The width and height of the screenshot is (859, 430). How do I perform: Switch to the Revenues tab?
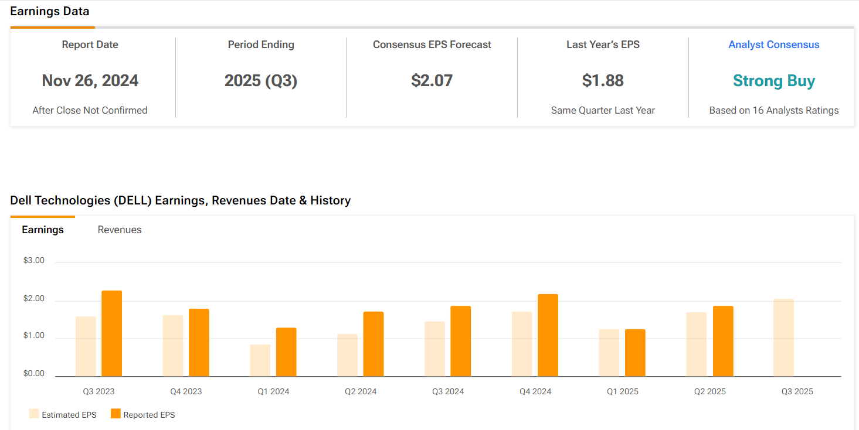tap(120, 230)
